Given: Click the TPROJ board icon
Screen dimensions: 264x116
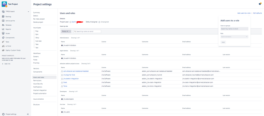Looking at the screenshot, I should [x=3, y=12].
